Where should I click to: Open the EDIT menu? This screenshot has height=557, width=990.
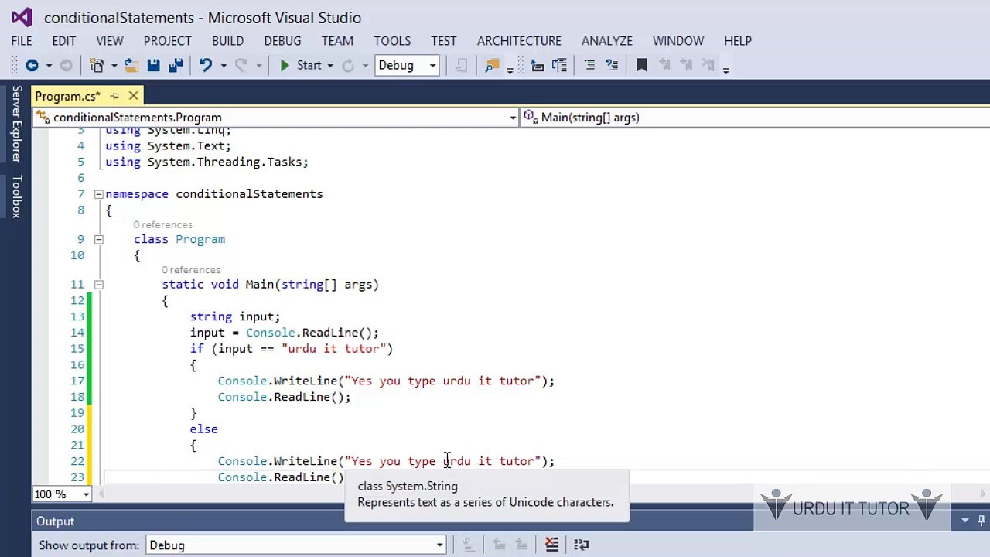click(63, 41)
